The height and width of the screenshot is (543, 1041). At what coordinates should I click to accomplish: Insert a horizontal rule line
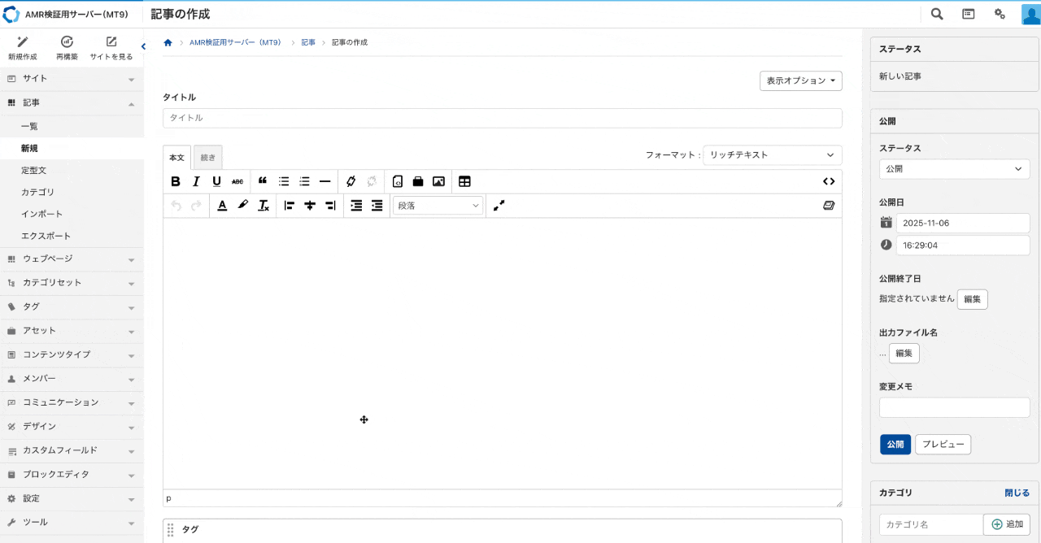pos(325,181)
